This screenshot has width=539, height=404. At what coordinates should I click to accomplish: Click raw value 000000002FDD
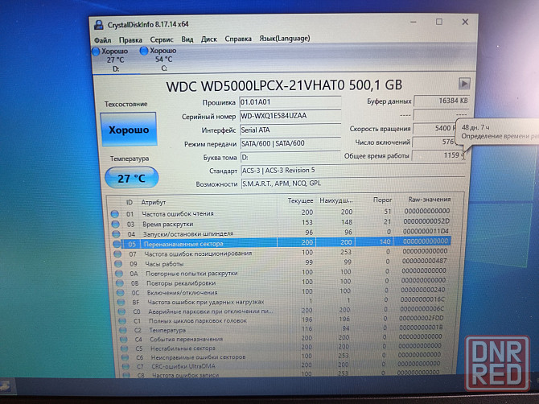pyautogui.click(x=421, y=318)
